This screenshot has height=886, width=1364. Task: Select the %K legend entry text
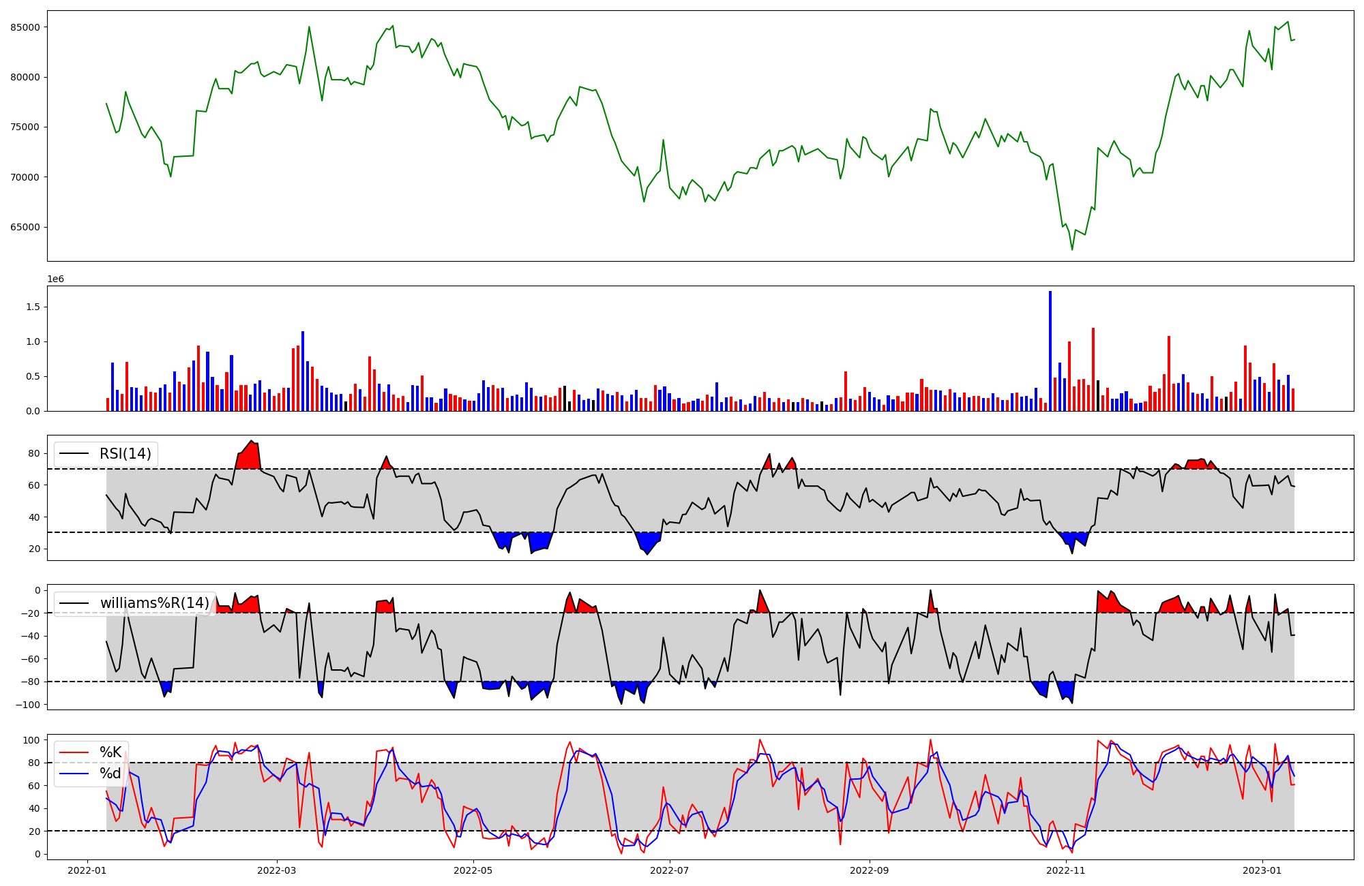pyautogui.click(x=110, y=752)
